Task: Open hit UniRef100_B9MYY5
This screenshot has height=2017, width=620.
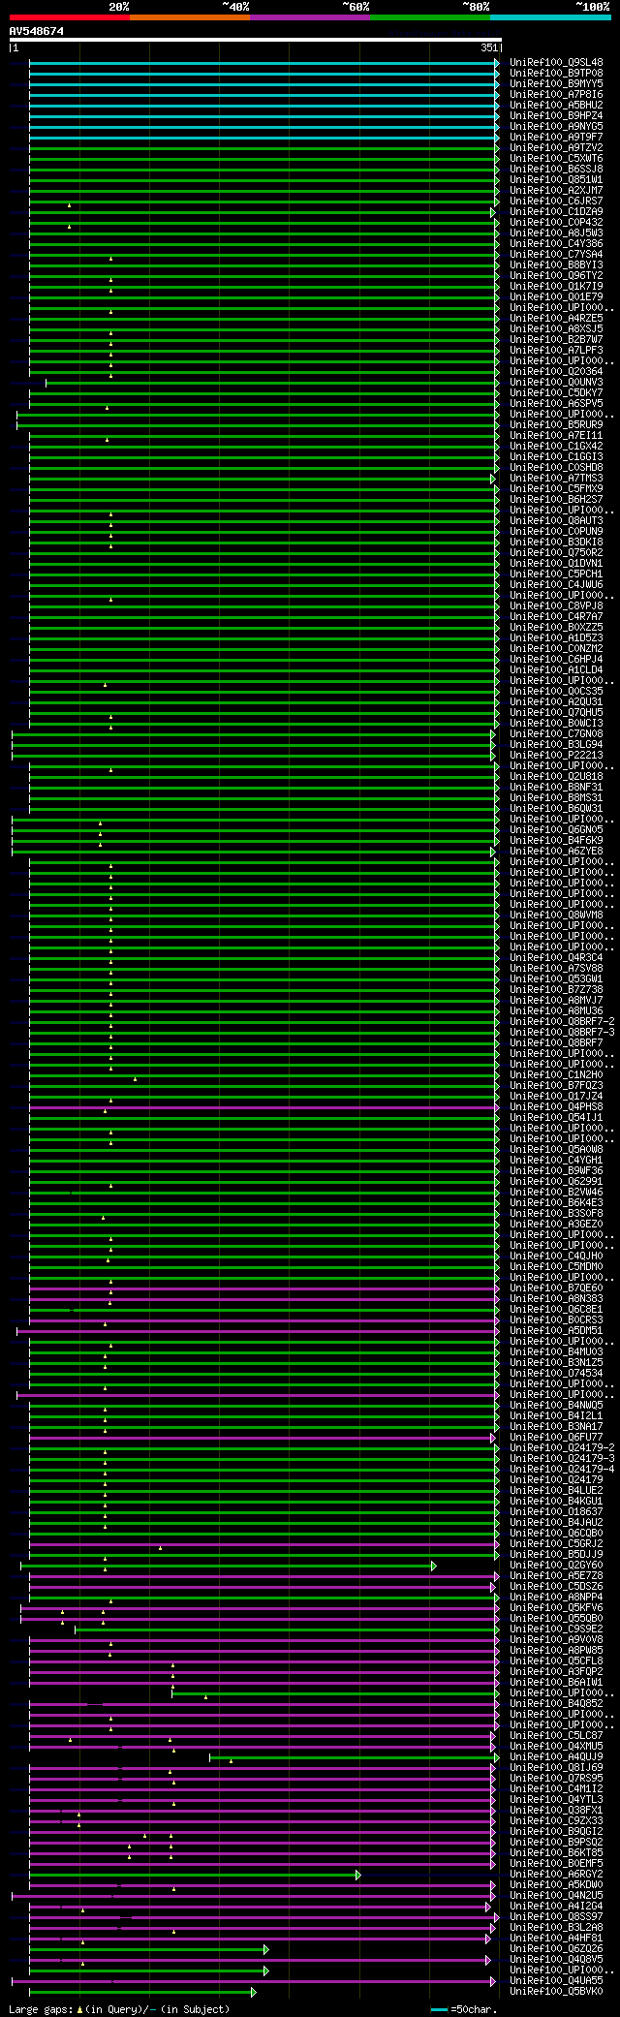Action: pyautogui.click(x=556, y=84)
